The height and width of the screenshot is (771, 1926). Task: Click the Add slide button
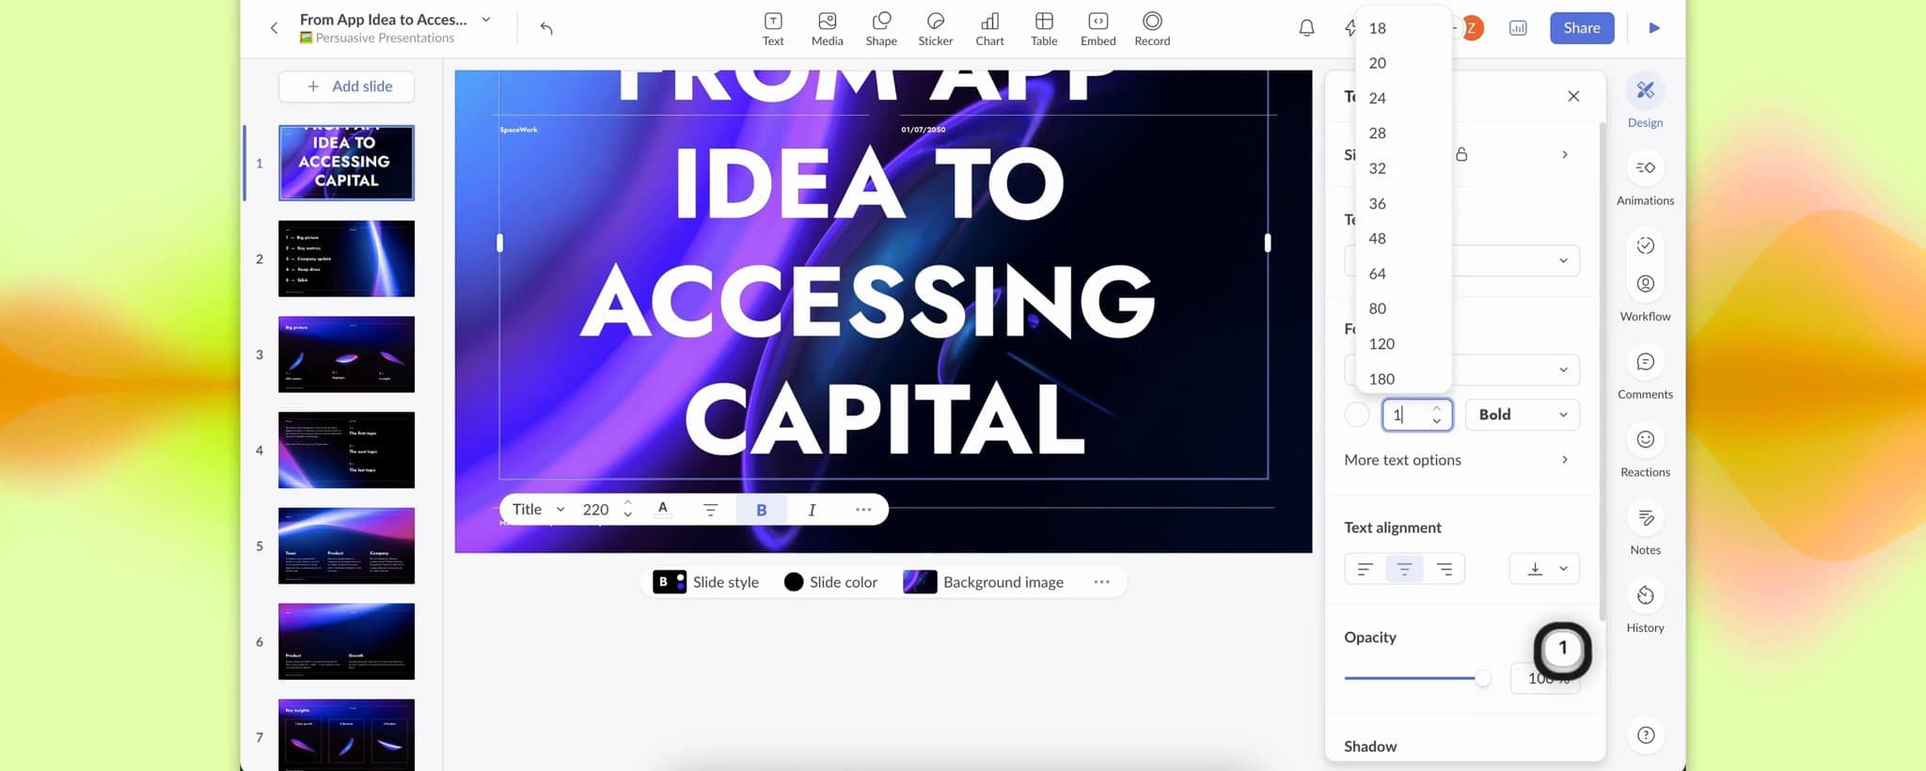[346, 87]
